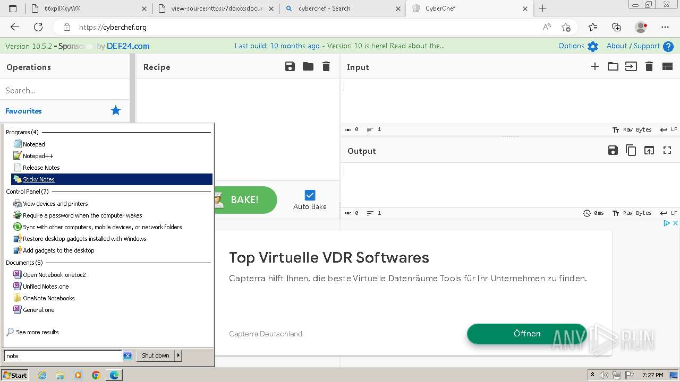Viewport: 680px width, 382px height.
Task: Click the BAKE! button
Action: tap(245, 199)
